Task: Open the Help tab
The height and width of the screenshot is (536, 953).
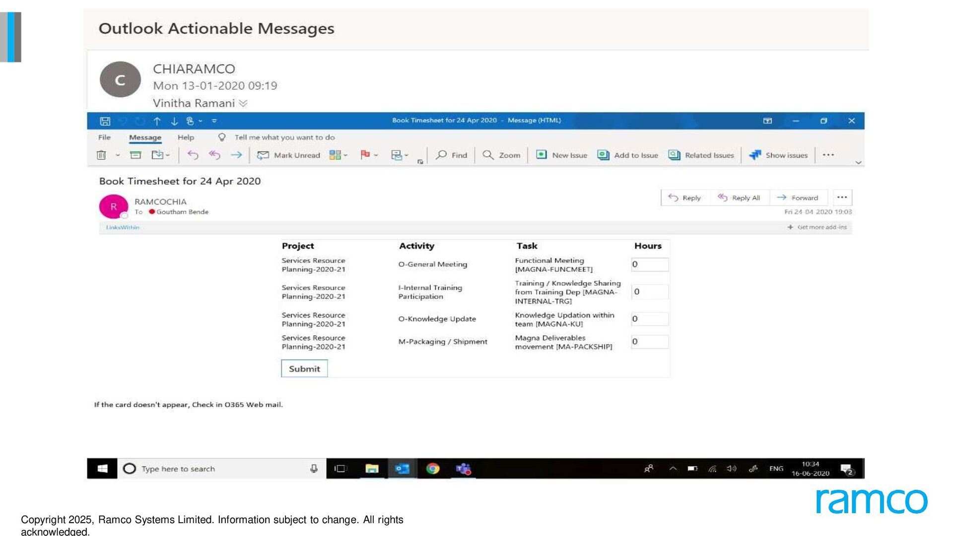Action: [x=186, y=137]
